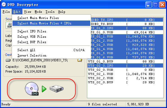This screenshot has width=167, height=108.
Task: Select the VIDEO_TS.IFO file row
Action: click(x=127, y=20)
